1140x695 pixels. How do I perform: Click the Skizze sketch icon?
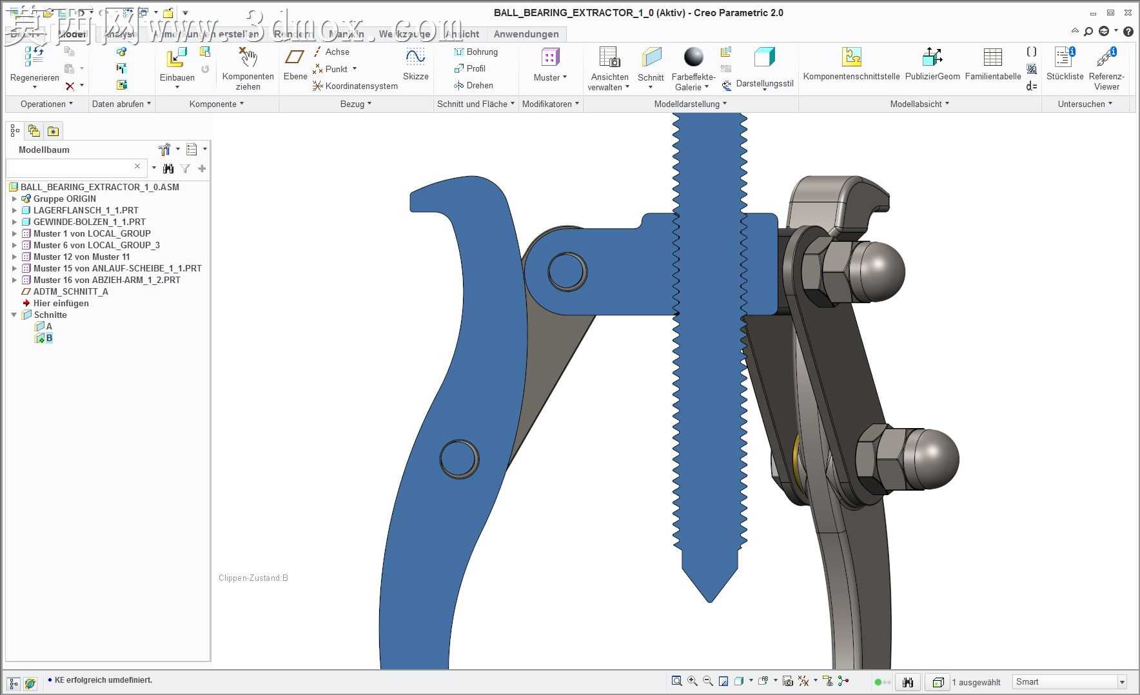tap(415, 57)
